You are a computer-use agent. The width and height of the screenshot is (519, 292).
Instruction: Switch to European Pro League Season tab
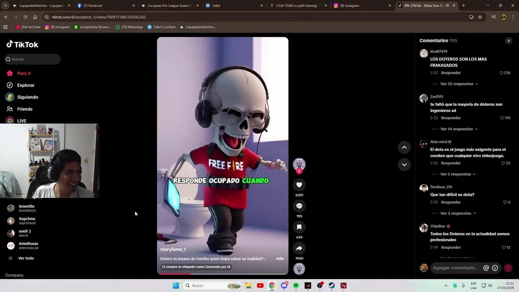[x=169, y=6]
